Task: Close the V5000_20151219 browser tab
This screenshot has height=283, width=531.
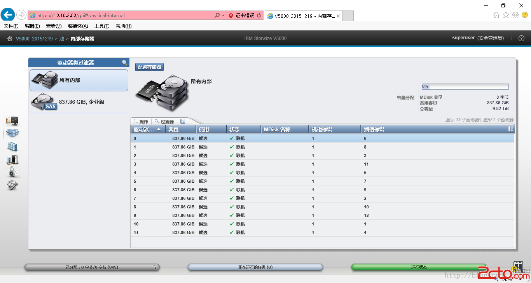Action: [x=338, y=16]
